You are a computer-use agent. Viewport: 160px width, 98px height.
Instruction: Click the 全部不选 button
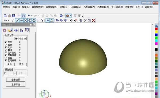16,85
